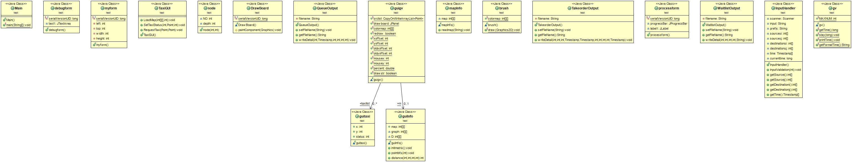Click the class icon beside mapInfo

(447, 8)
